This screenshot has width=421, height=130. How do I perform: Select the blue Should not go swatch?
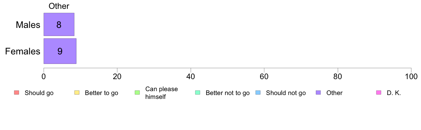coord(258,93)
